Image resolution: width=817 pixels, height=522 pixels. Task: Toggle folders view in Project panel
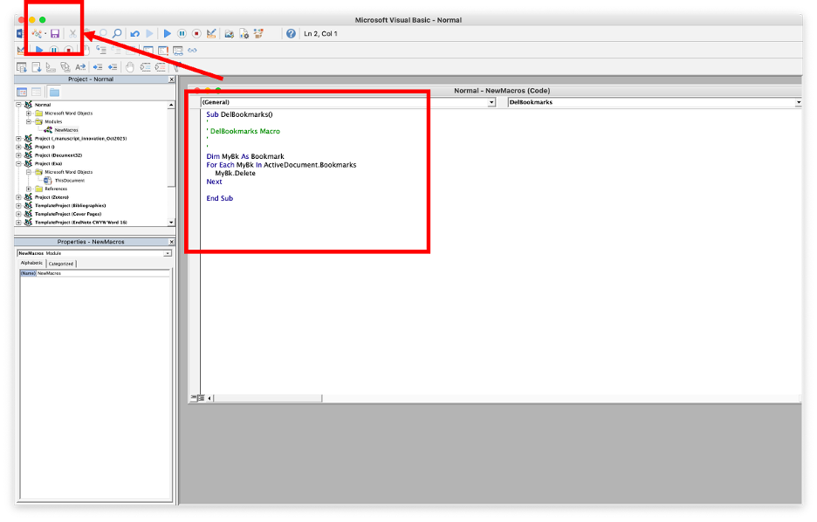click(54, 92)
